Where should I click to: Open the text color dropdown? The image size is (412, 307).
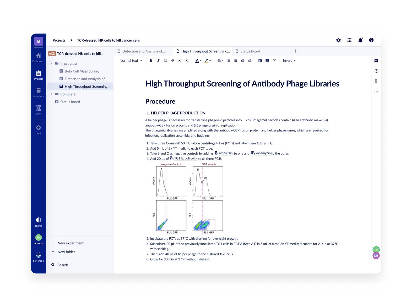[199, 61]
